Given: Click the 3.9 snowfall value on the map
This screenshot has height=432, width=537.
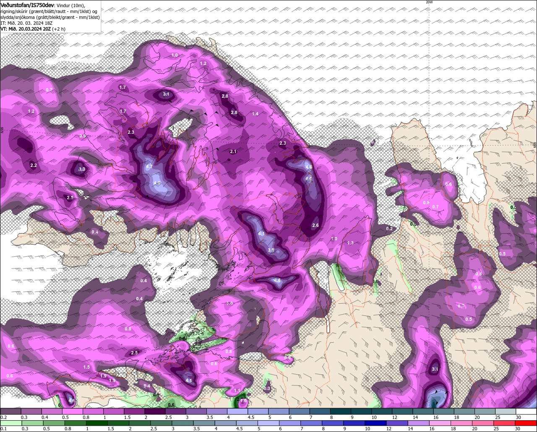Looking at the screenshot, I should point(271,250).
